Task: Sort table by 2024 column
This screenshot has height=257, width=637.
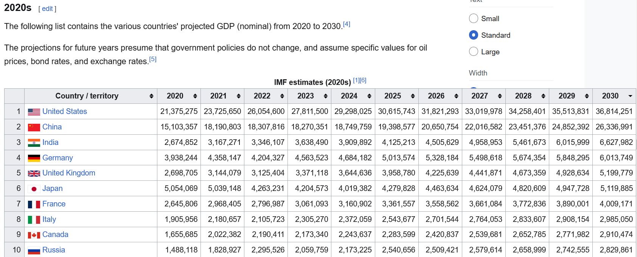Action: pyautogui.click(x=353, y=96)
